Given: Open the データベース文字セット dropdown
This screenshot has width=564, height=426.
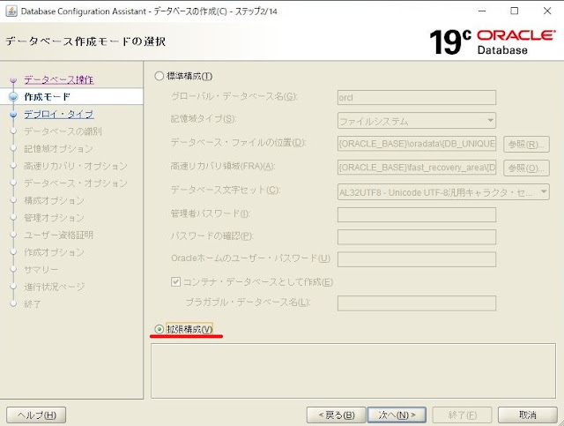Looking at the screenshot, I should coord(443,192).
